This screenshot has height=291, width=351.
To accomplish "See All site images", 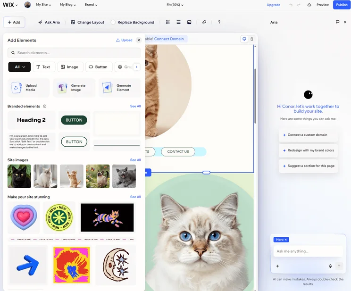I will pyautogui.click(x=135, y=160).
